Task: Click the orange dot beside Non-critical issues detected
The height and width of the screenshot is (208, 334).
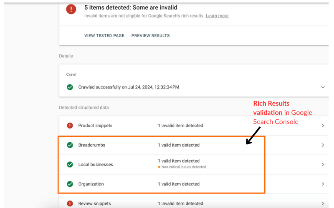Action: point(159,167)
